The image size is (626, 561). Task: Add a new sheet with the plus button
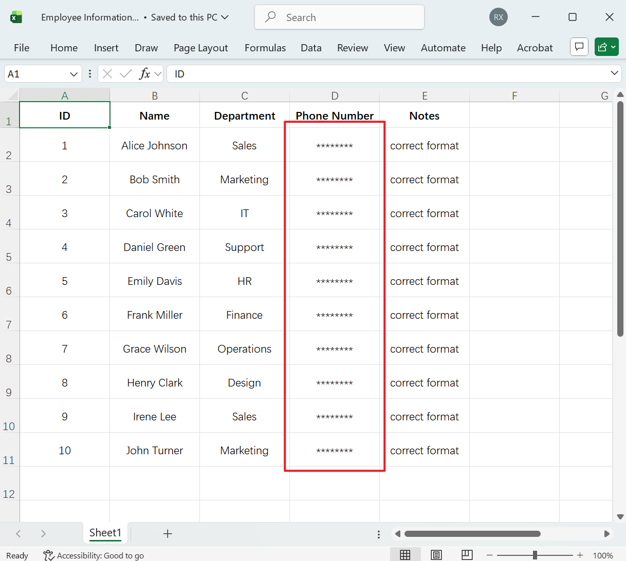pos(168,534)
